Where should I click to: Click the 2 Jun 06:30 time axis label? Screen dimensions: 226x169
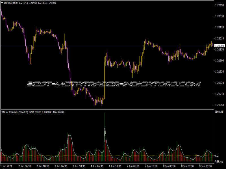pos(25,166)
